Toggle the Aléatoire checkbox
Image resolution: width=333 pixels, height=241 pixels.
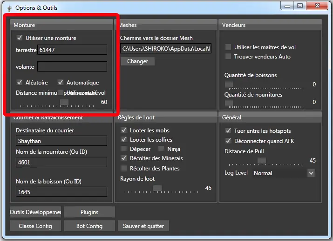(x=20, y=83)
